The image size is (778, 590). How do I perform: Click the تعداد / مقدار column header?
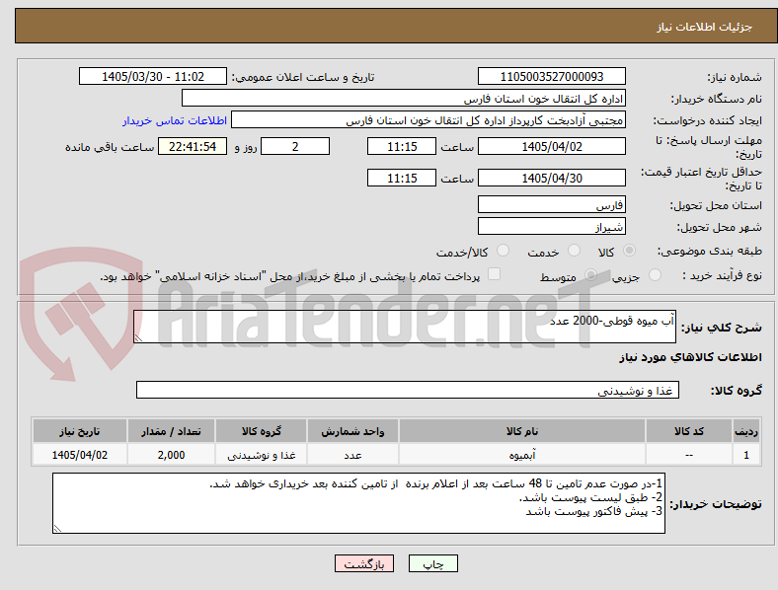171,431
